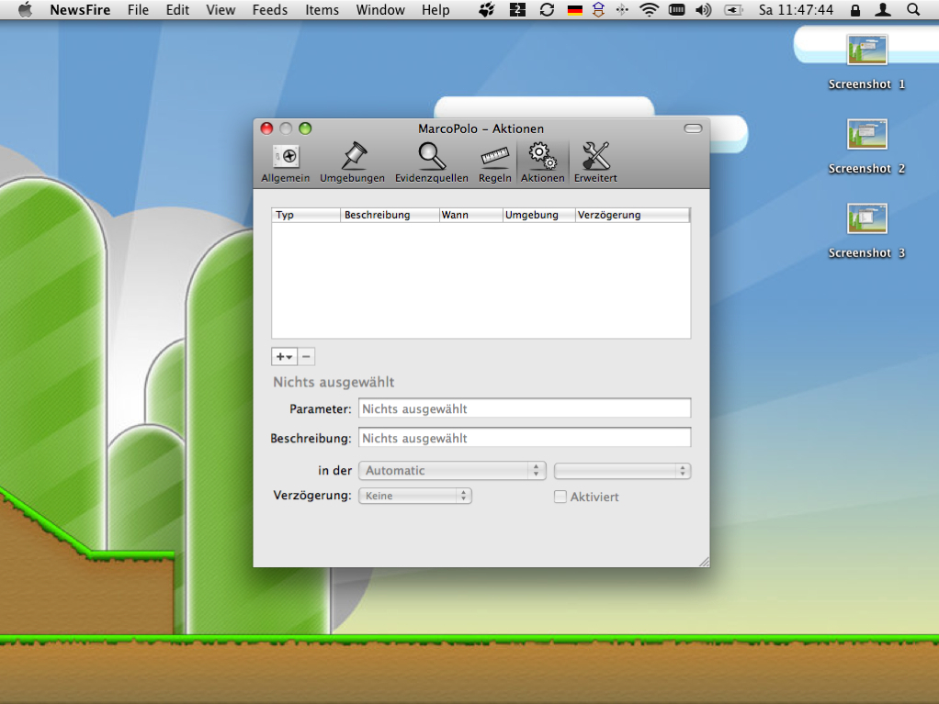Select Screenshot 2 desktop file

click(x=866, y=146)
